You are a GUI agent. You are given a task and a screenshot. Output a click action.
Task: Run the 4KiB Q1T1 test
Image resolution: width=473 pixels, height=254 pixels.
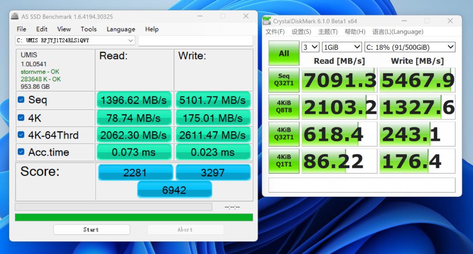[284, 160]
